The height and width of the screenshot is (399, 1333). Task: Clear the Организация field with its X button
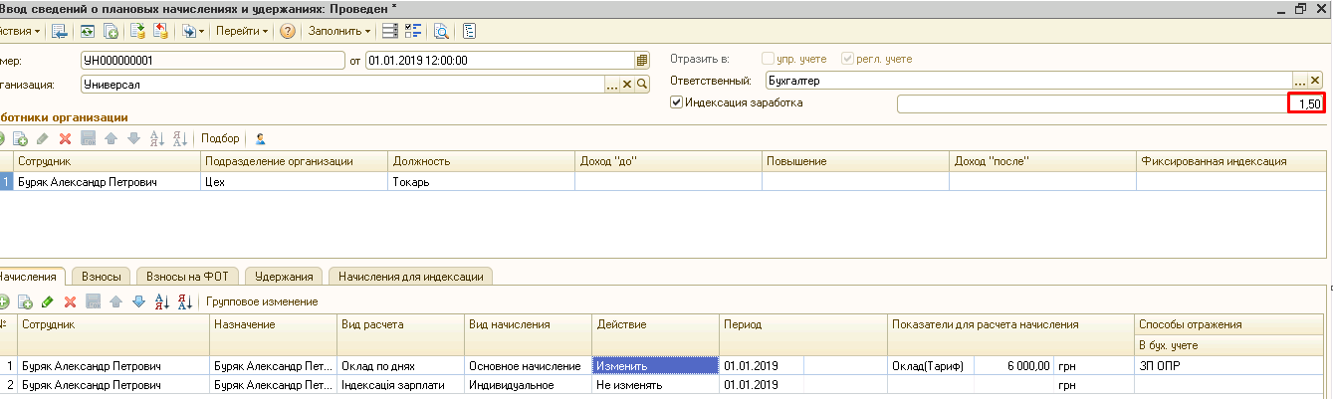(x=627, y=85)
